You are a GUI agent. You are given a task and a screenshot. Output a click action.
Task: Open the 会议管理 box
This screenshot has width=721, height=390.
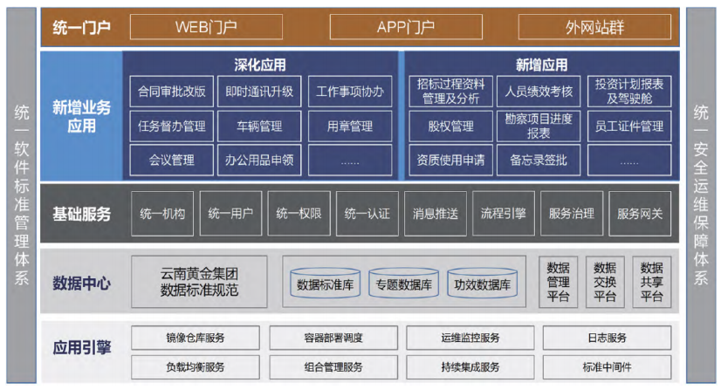click(171, 160)
